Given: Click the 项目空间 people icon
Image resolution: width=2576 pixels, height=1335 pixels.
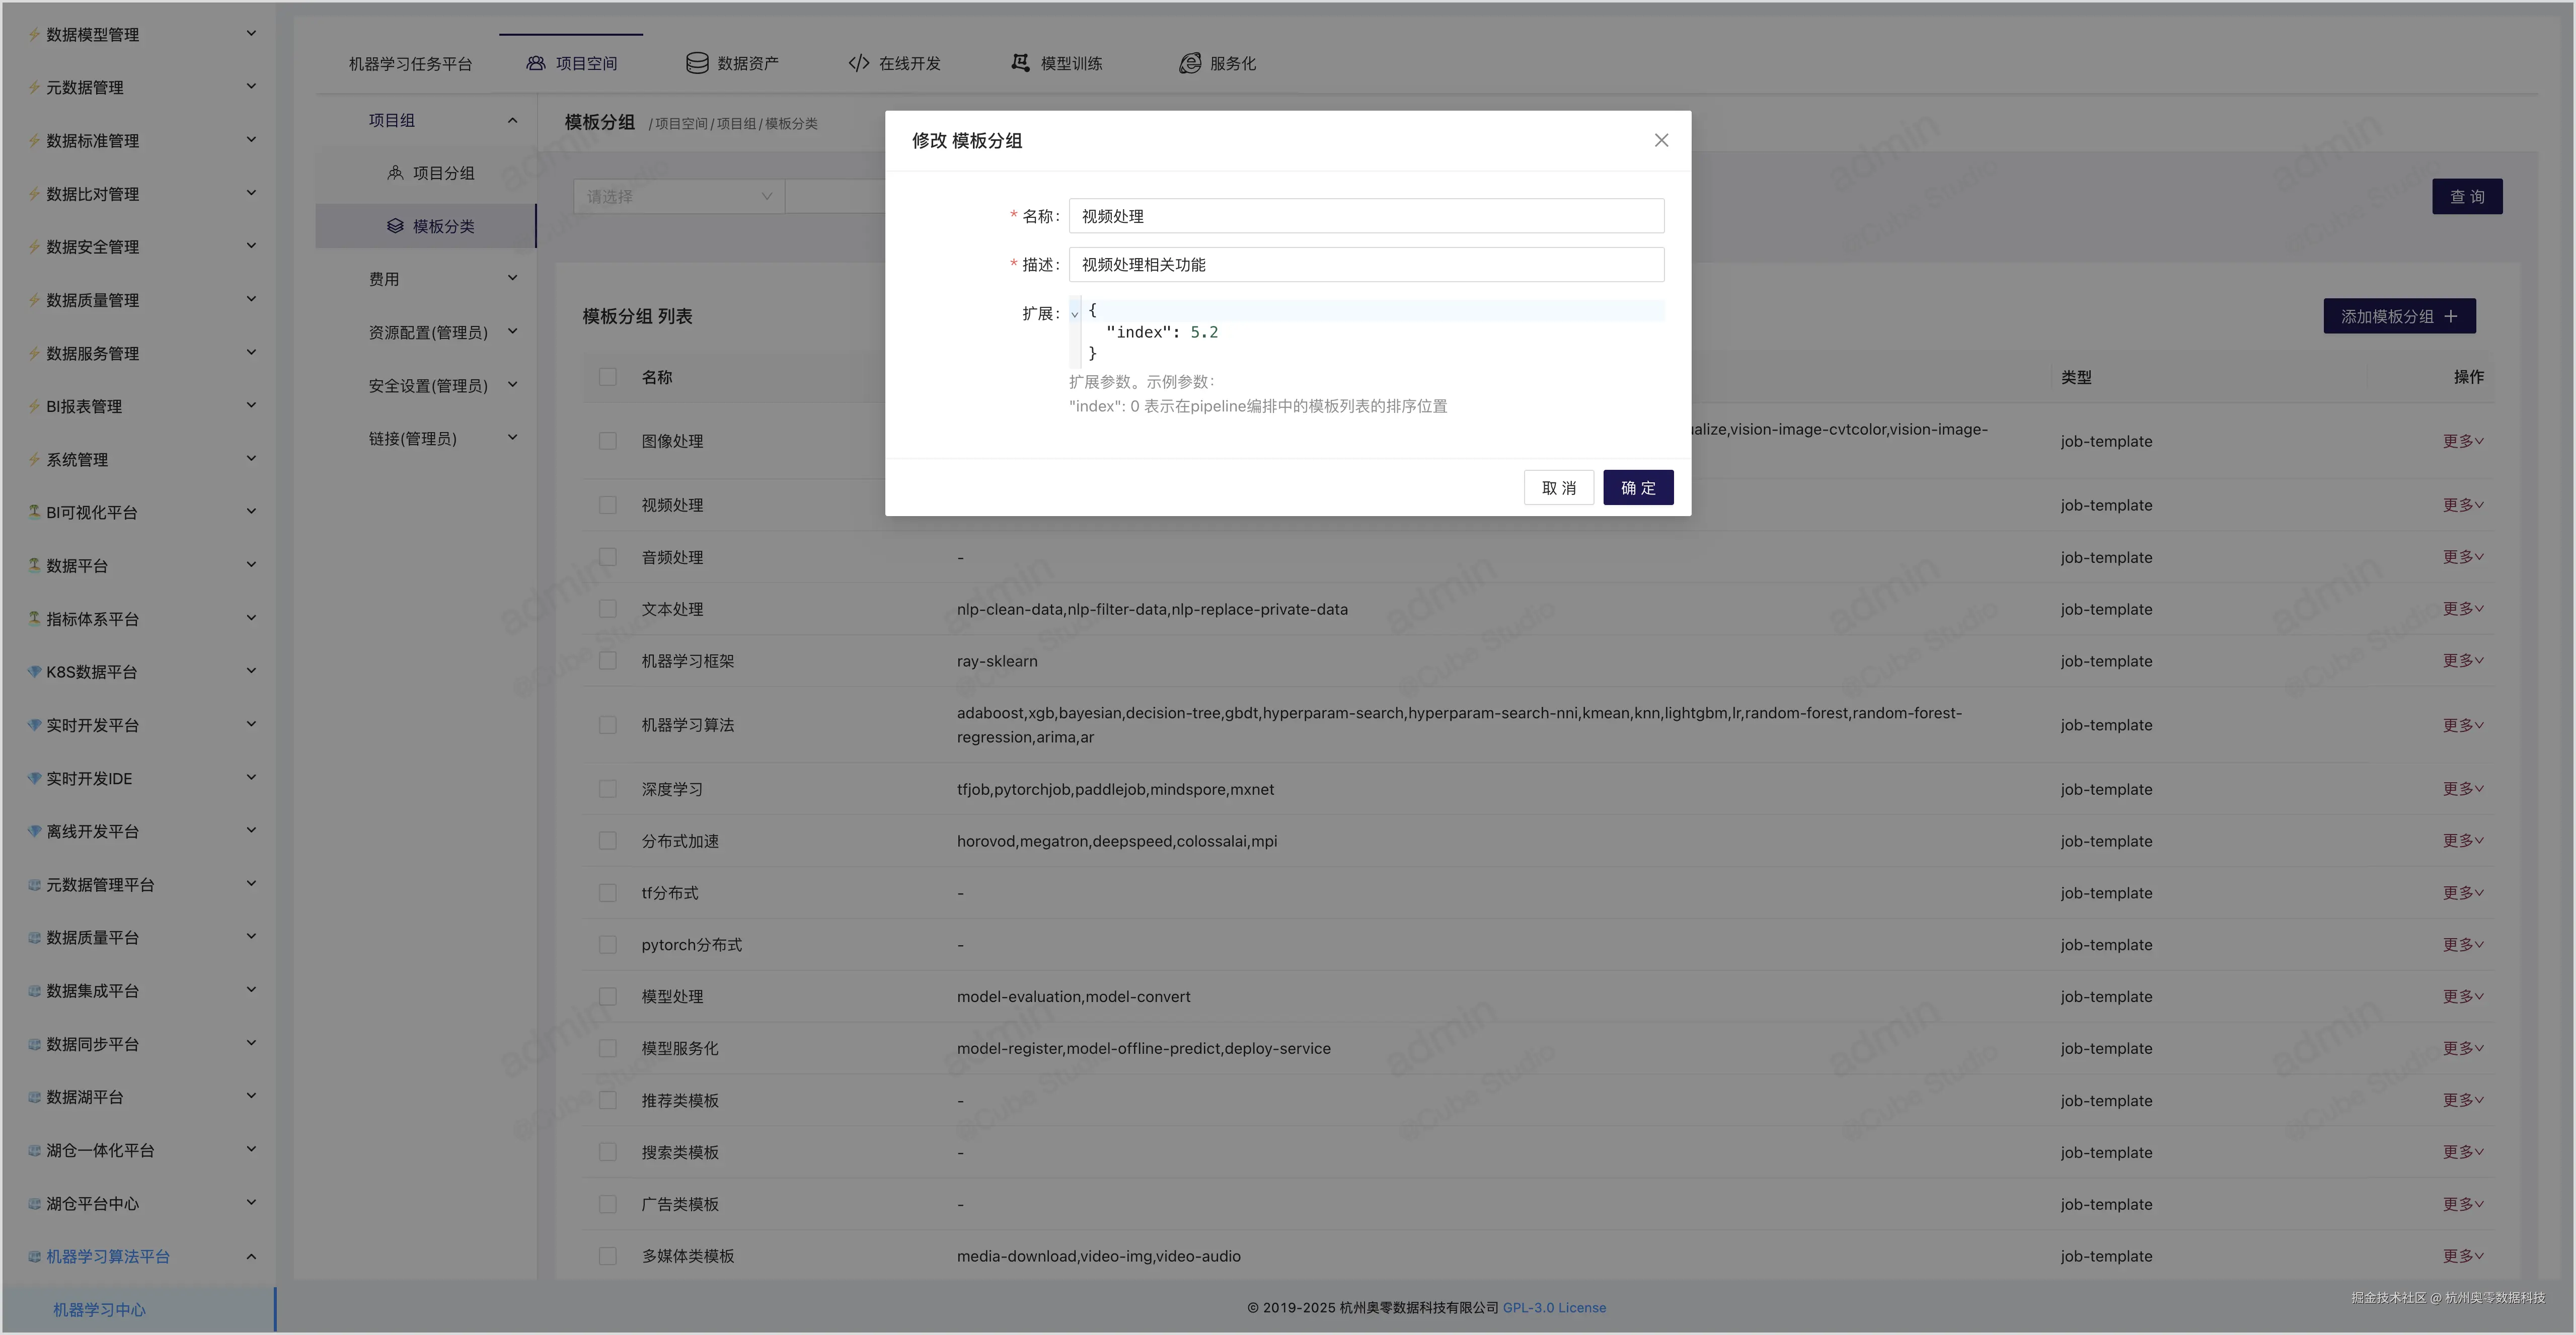Looking at the screenshot, I should 536,63.
